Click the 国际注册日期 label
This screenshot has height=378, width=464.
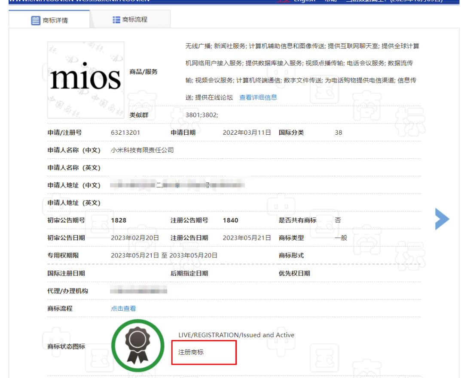coord(66,273)
